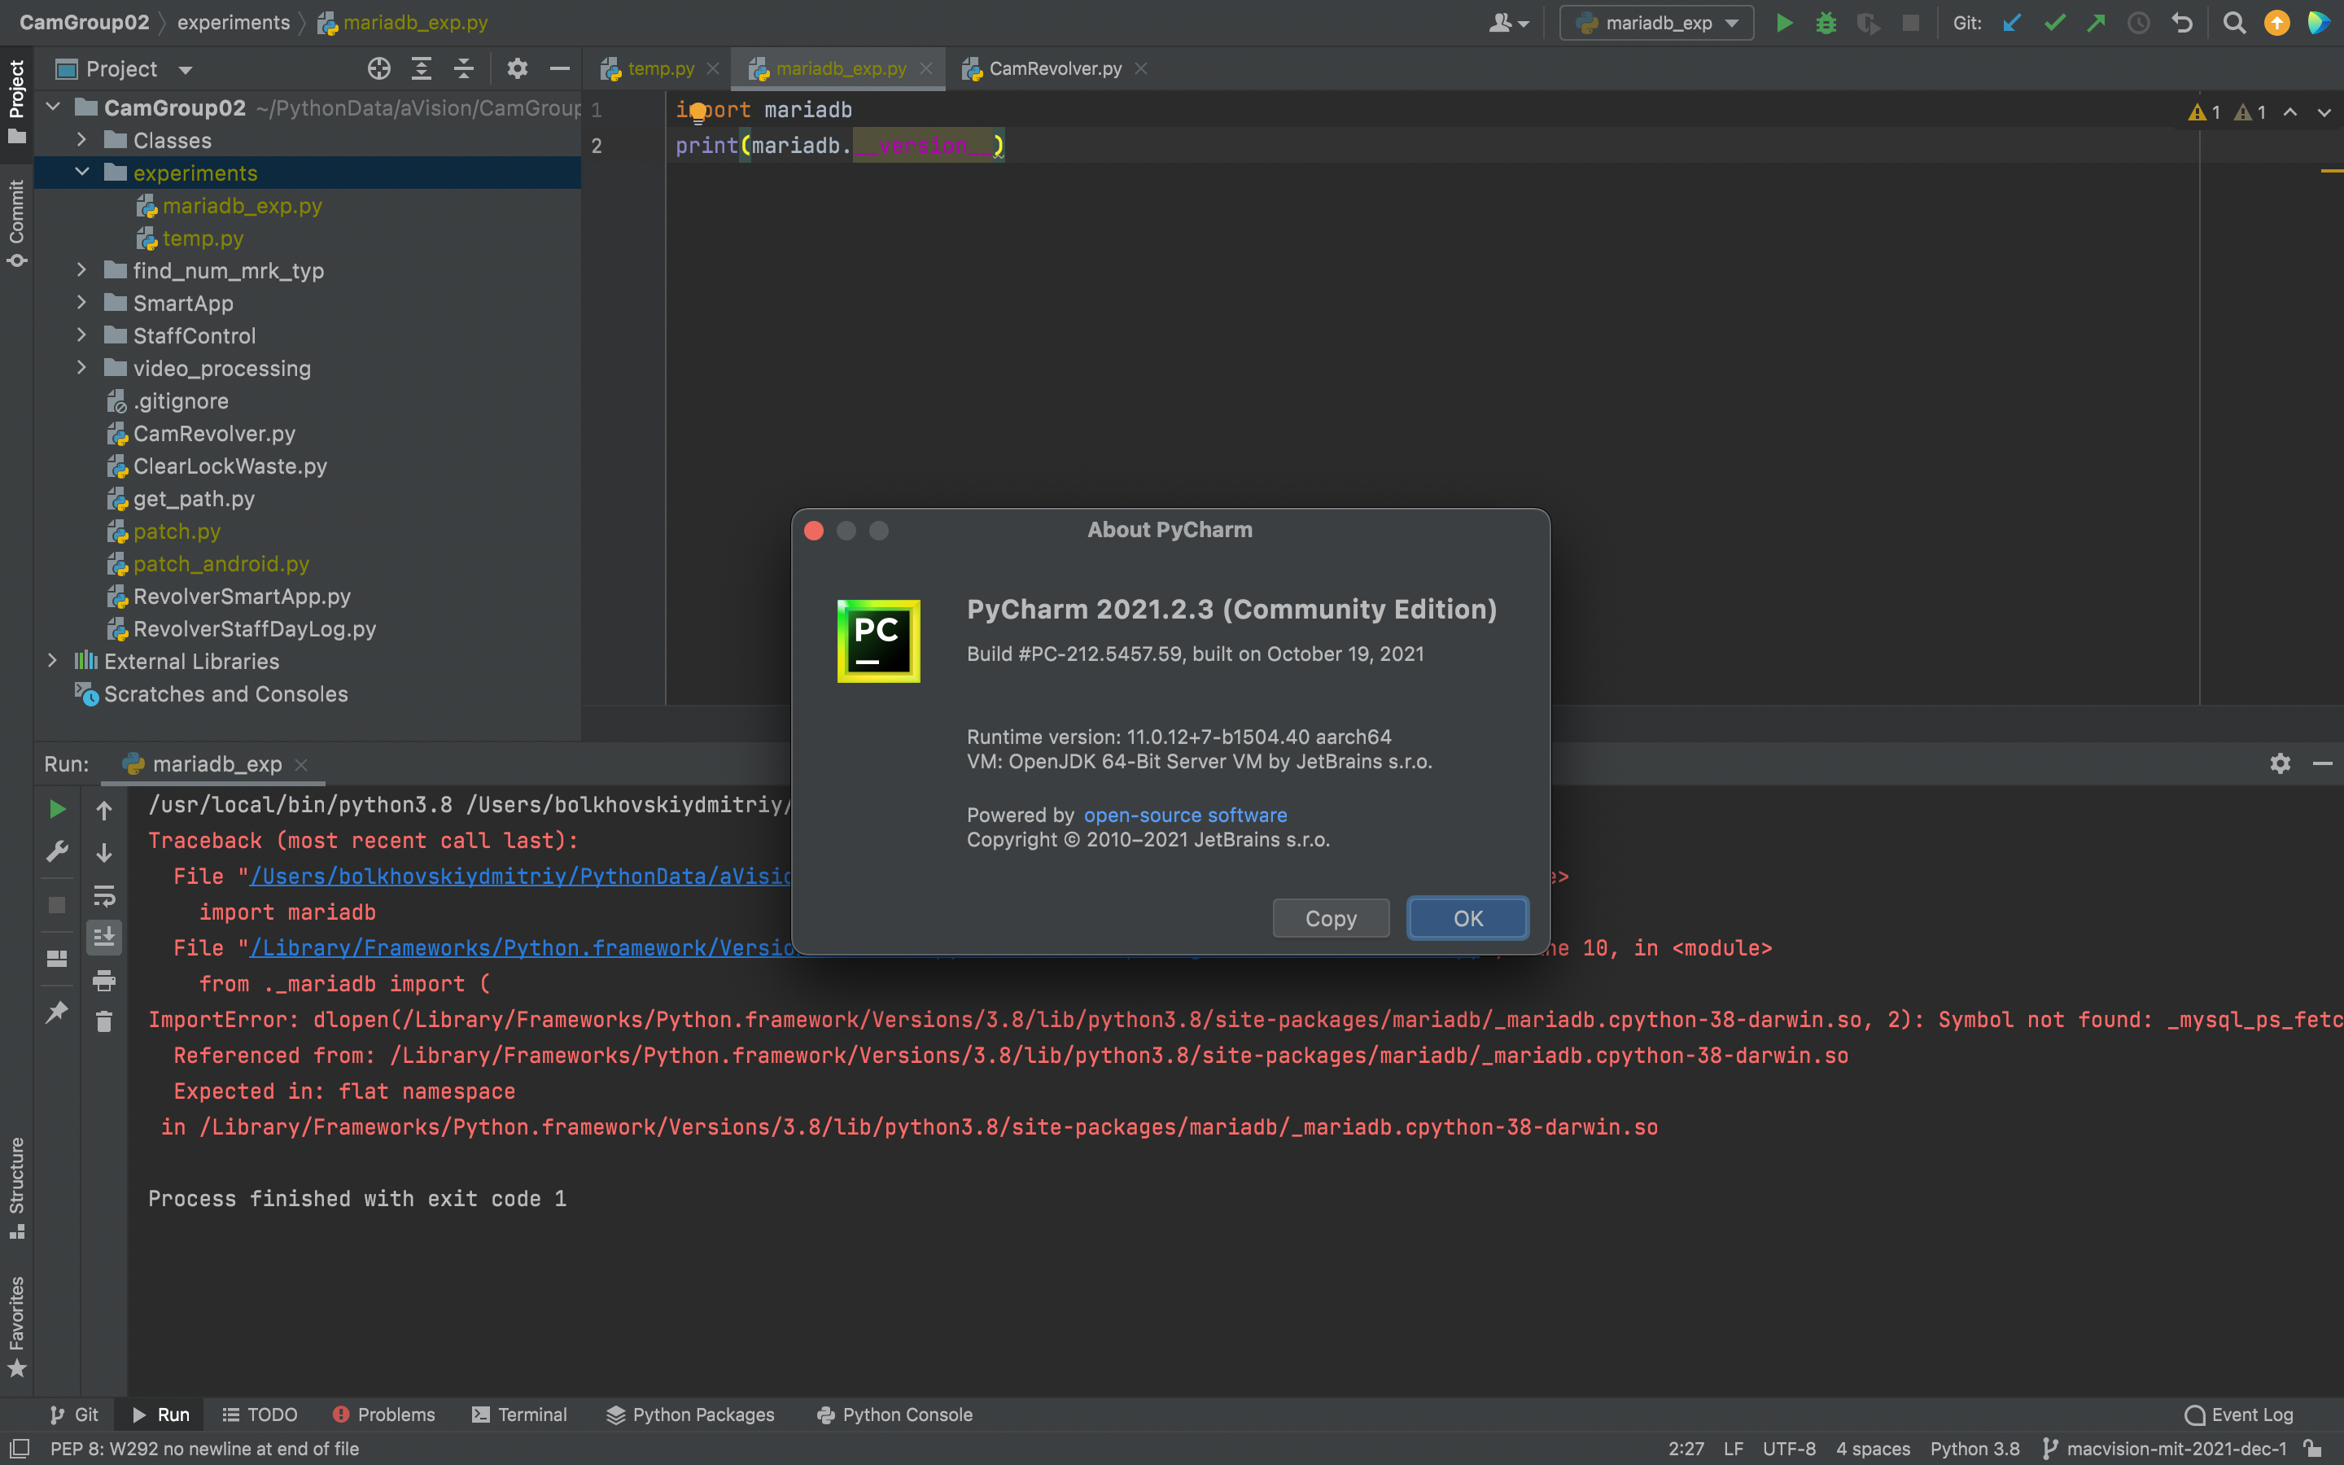
Task: Click the git branch macvision-mit-2021-dec-1 widget
Action: (x=2166, y=1449)
